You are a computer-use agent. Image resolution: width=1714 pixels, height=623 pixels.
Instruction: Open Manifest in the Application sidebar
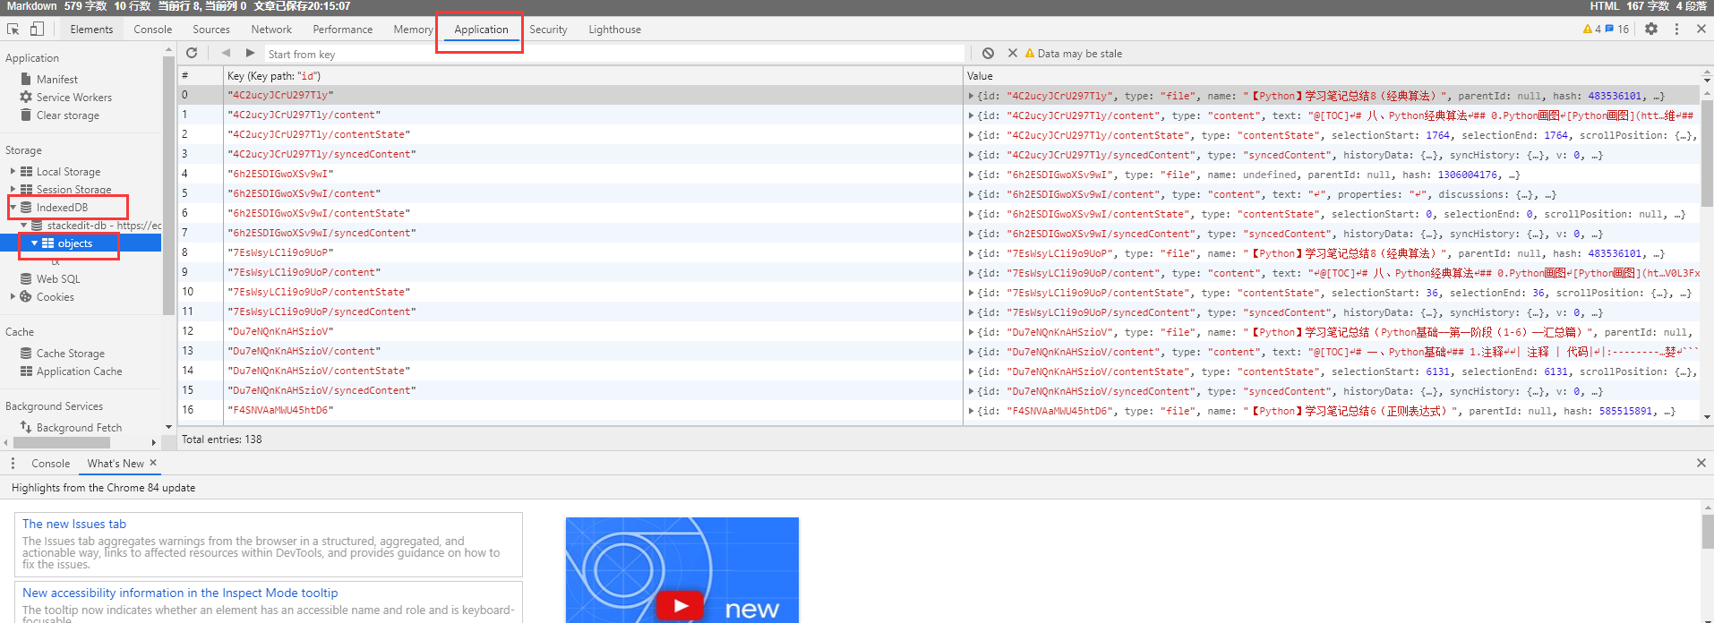click(57, 79)
